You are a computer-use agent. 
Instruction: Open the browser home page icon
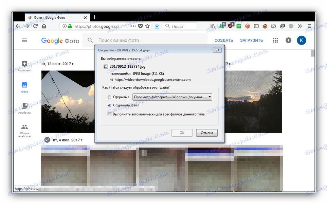coord(44,26)
